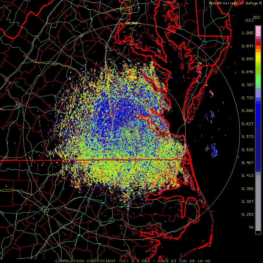This screenshot has height=263, width=263.
Task: Click the 100 NMI range ring label
Action: pos(131,23)
